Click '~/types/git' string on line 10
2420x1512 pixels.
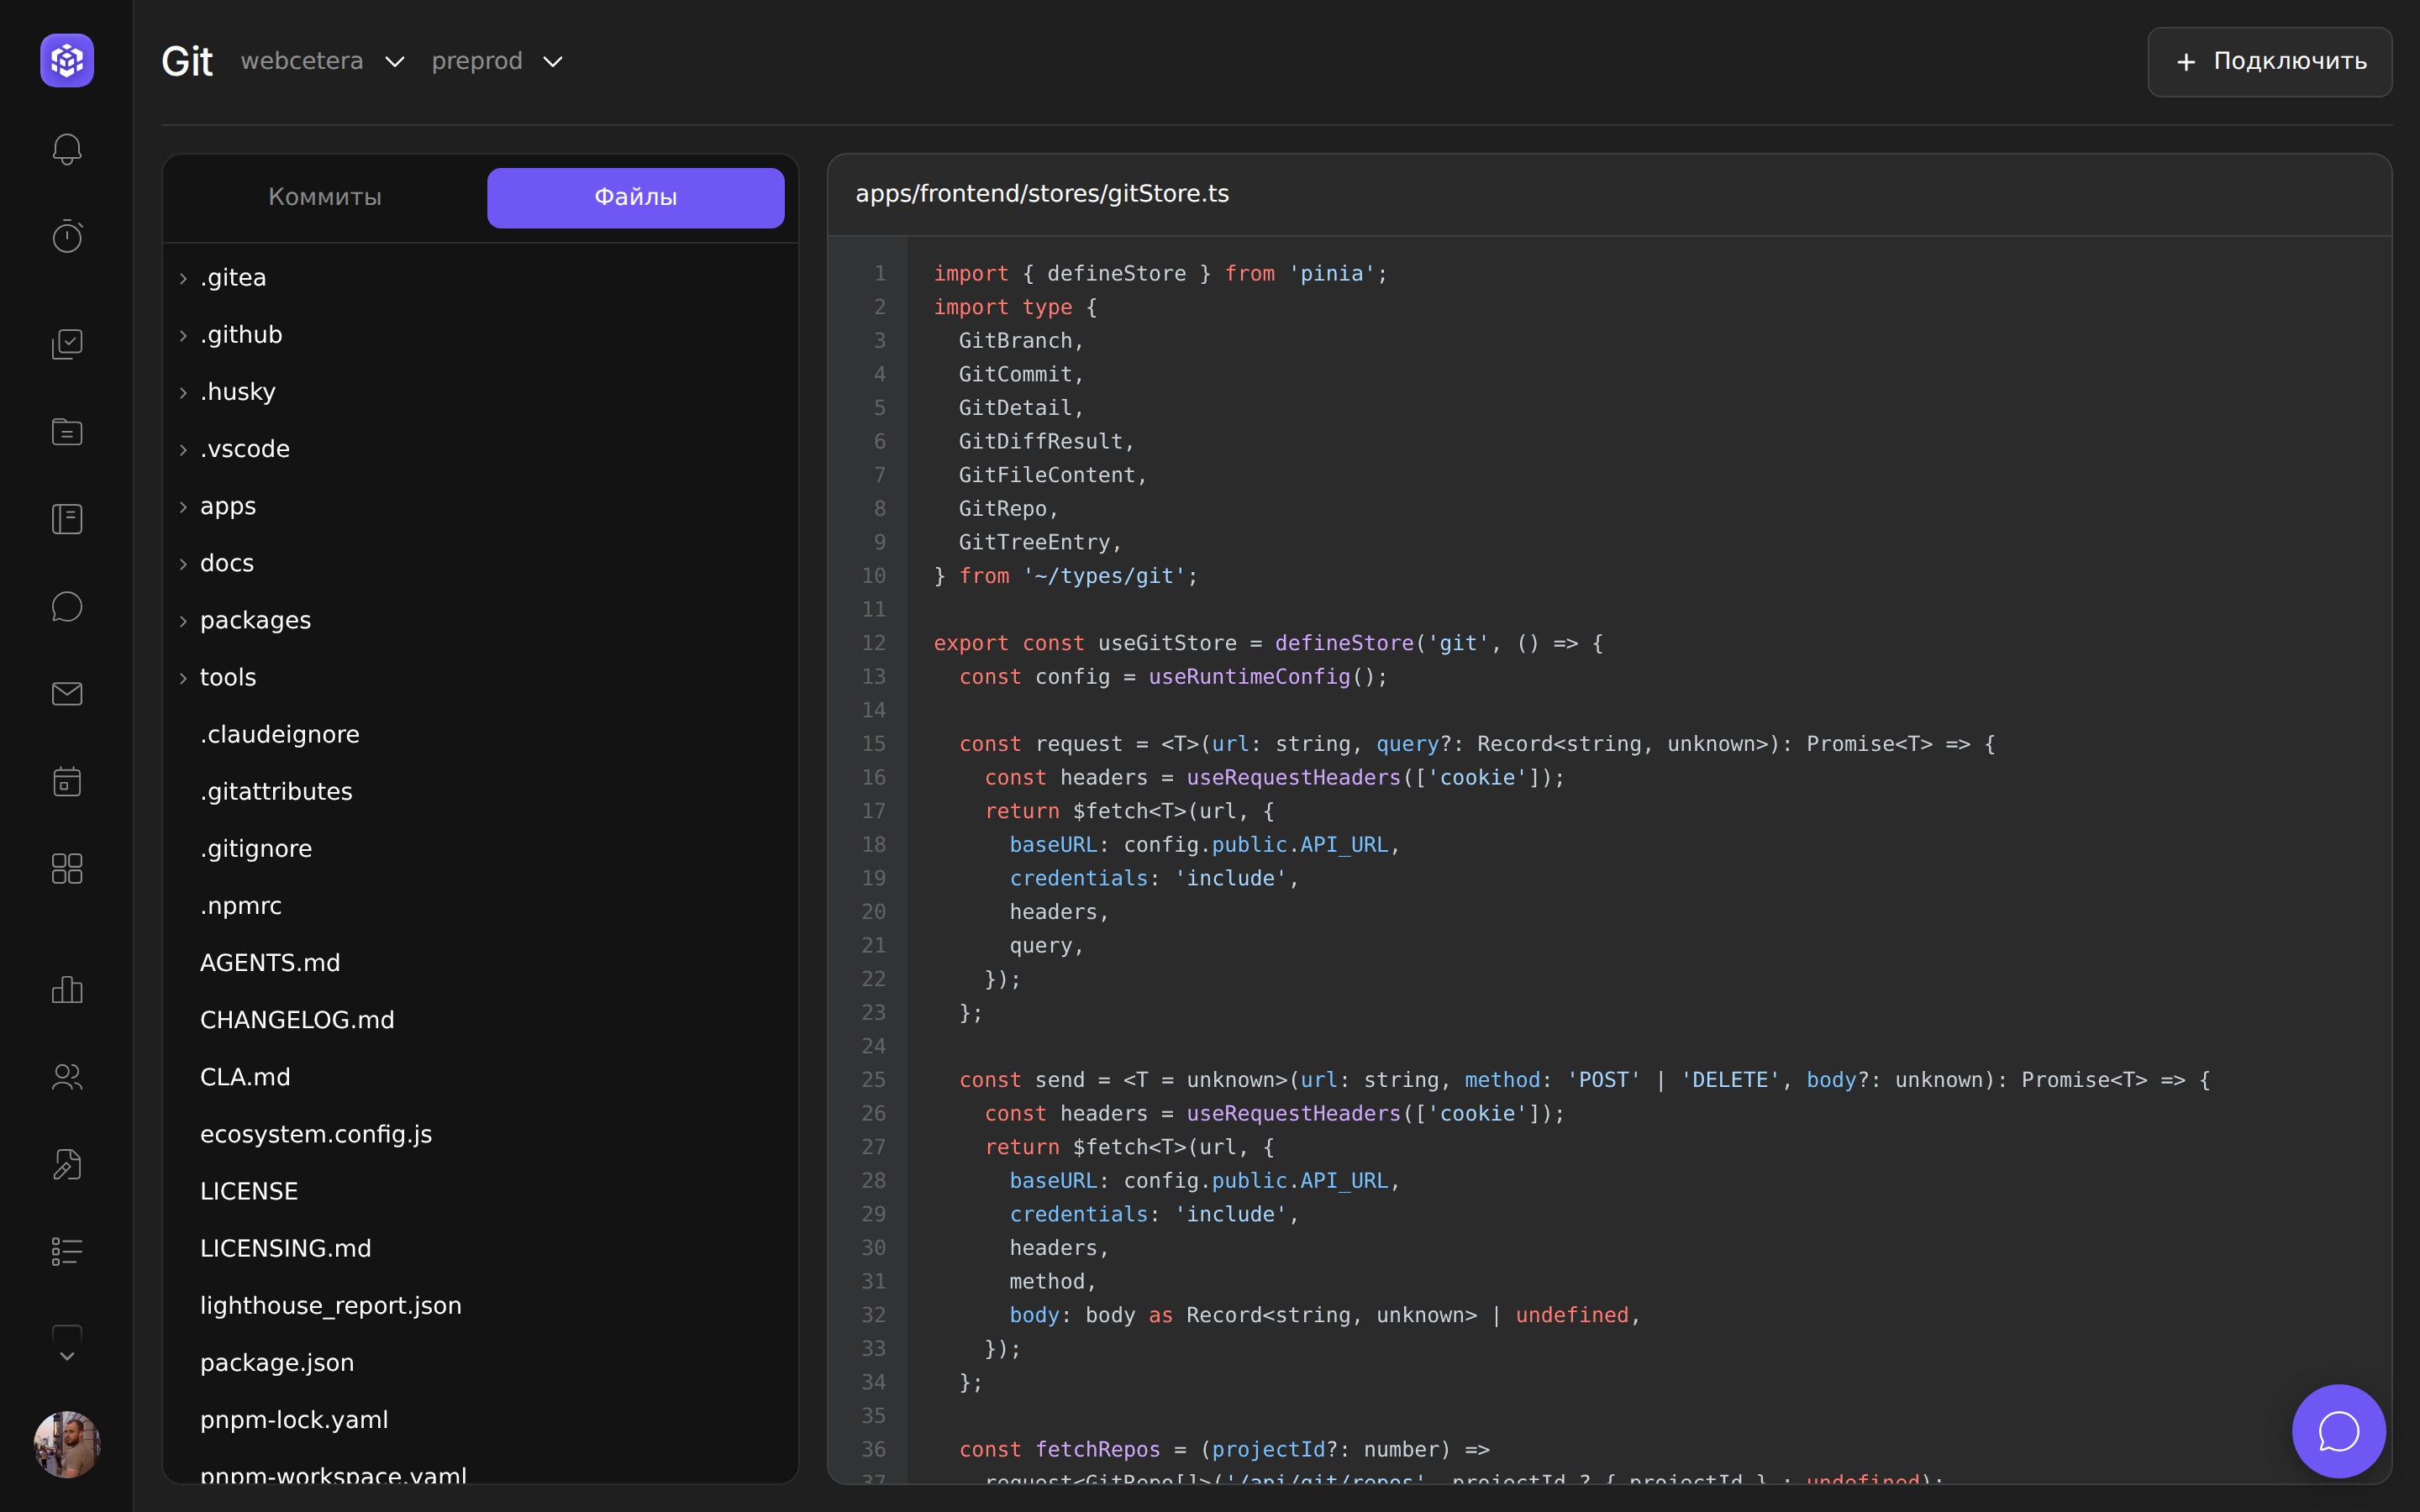1104,576
